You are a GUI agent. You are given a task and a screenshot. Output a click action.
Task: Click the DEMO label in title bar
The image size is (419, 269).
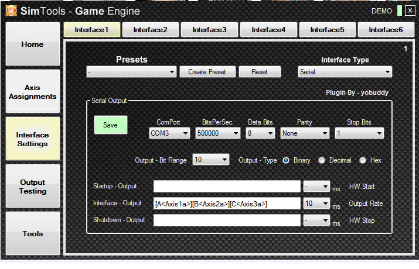pyautogui.click(x=381, y=11)
